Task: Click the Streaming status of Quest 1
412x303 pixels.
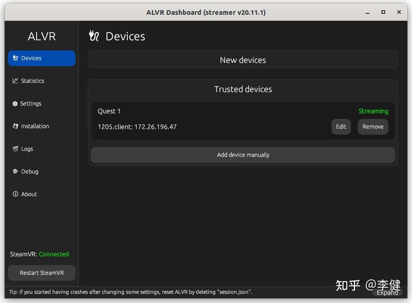Action: coord(374,111)
